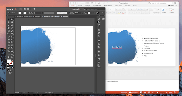Select the Rotate tool
Viewport: 182px width, 96px height.
coord(9,37)
